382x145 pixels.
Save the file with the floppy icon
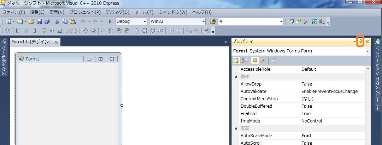coord(39,21)
